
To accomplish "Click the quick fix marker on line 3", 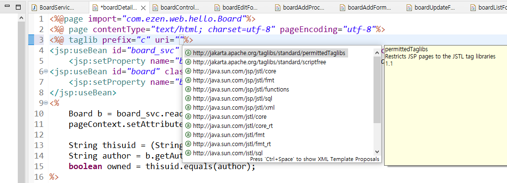I will (x=31, y=40).
